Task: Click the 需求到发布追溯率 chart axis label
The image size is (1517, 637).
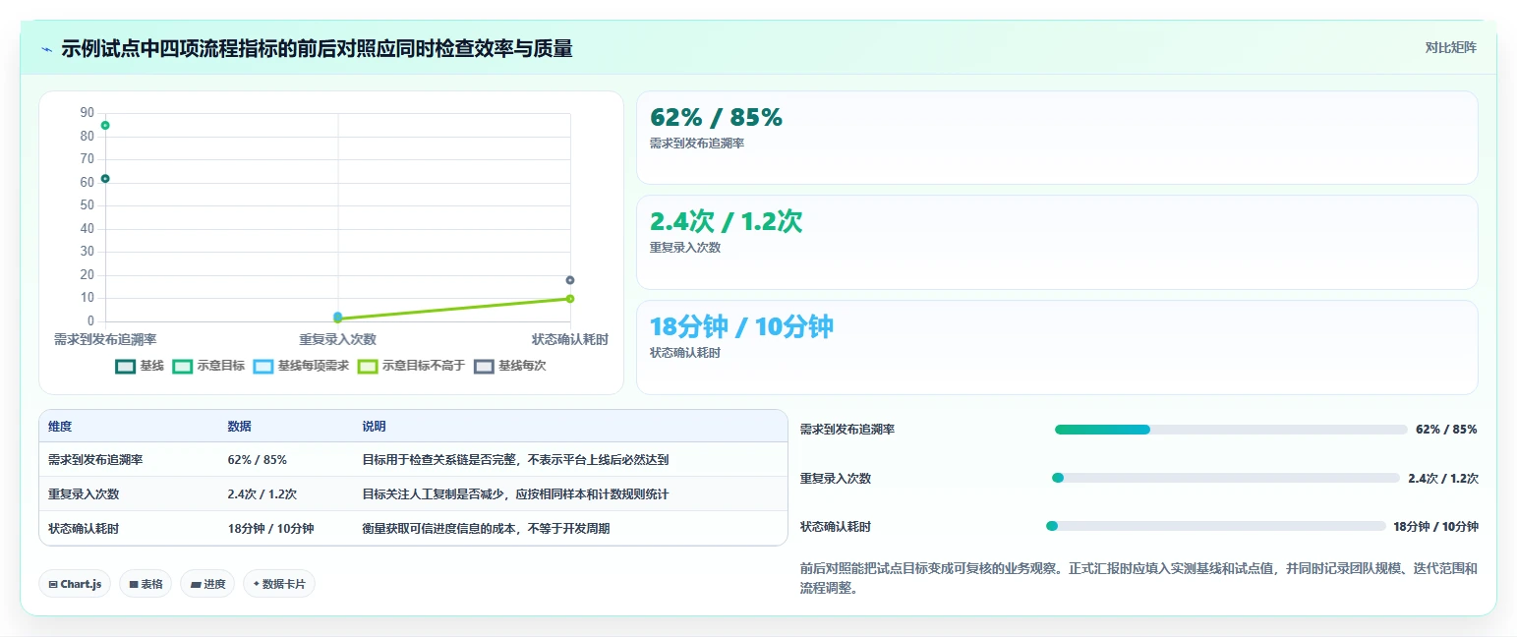Action: coord(105,339)
